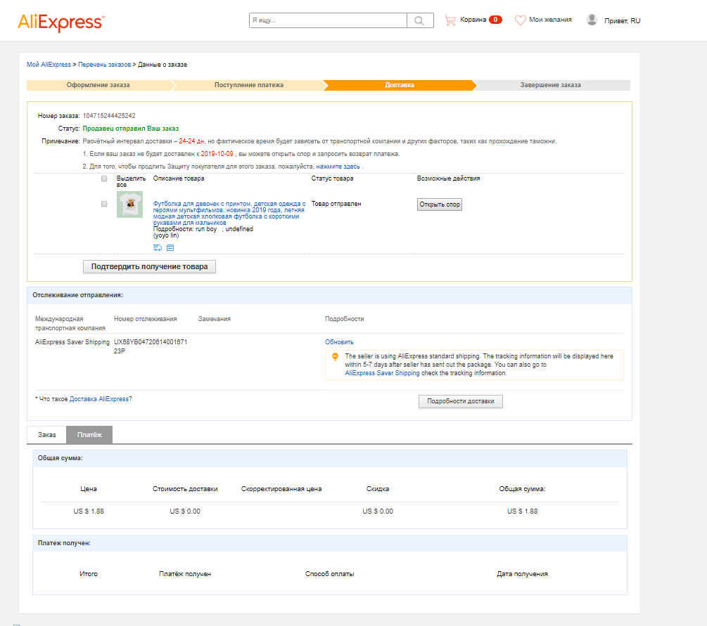Screen dimensions: 707x626
Task: Click the 'Я ищу...' search field
Action: click(x=329, y=20)
